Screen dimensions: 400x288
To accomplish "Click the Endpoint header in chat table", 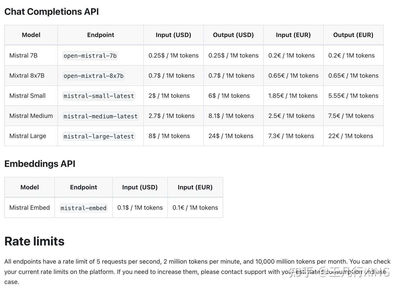I will tap(101, 35).
